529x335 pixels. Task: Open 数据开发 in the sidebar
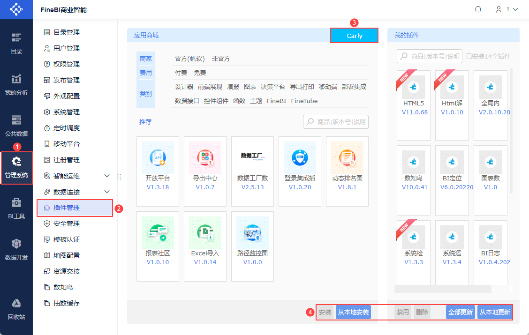point(16,250)
